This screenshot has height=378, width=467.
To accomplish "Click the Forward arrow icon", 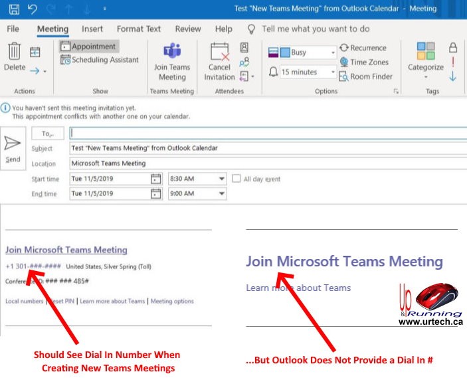I will tap(35, 71).
